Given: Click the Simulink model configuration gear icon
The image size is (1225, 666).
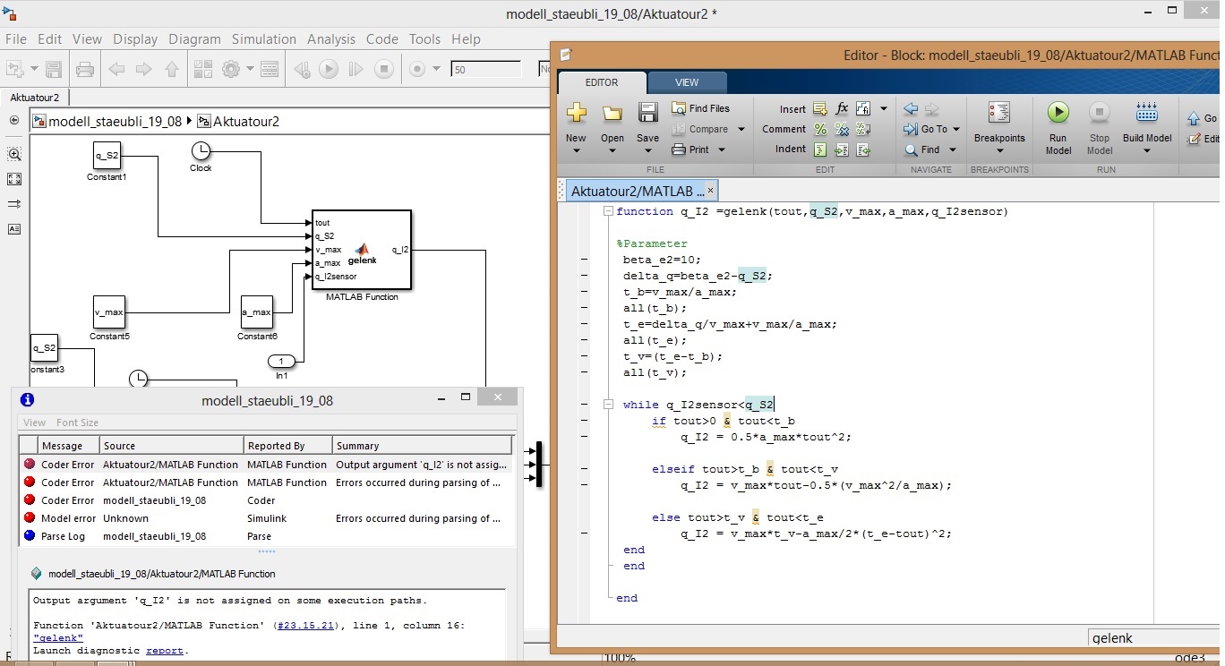Looking at the screenshot, I should pos(232,69).
